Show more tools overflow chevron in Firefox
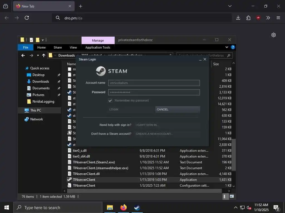 [268, 18]
